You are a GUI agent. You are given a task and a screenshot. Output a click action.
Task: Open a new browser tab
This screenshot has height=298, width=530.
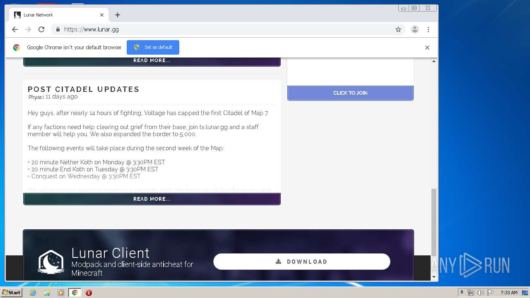[118, 15]
